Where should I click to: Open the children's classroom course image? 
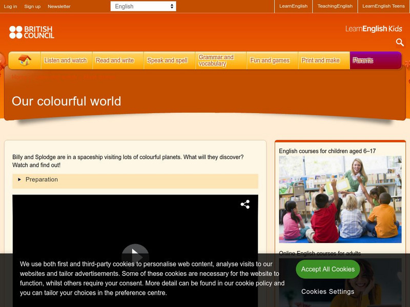point(340,200)
